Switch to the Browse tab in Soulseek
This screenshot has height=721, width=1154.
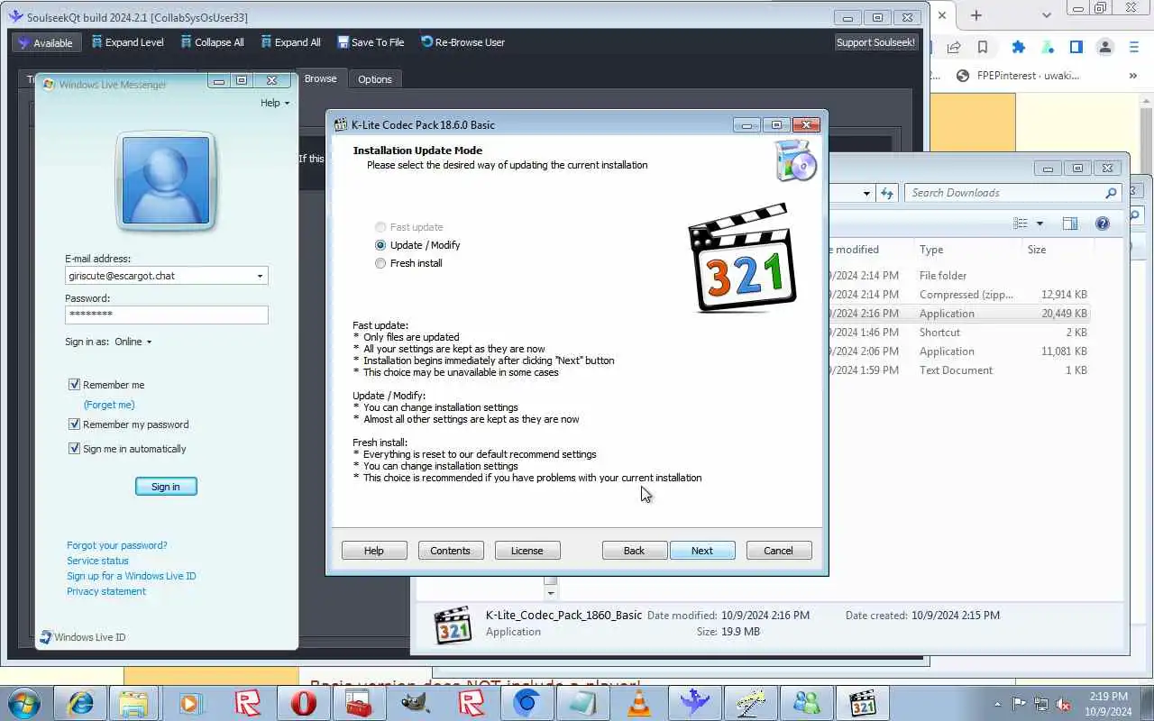[x=320, y=78]
